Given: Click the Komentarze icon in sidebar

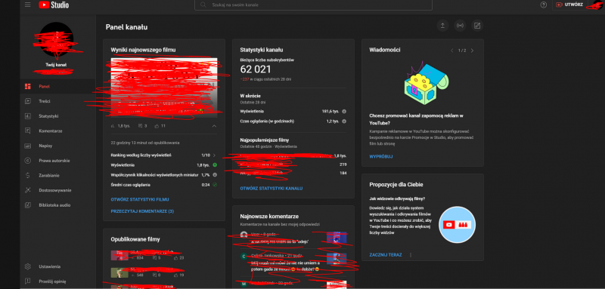Looking at the screenshot, I should coord(28,131).
